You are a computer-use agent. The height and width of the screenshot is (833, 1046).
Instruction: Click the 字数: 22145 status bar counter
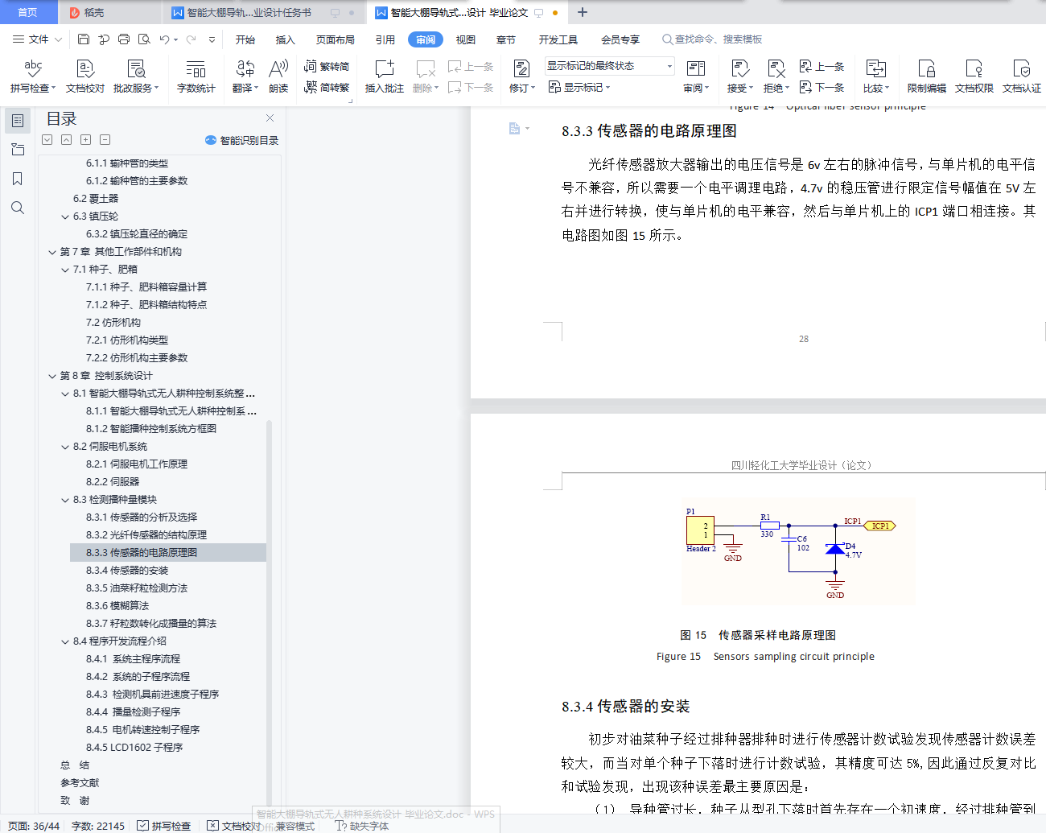coord(98,826)
